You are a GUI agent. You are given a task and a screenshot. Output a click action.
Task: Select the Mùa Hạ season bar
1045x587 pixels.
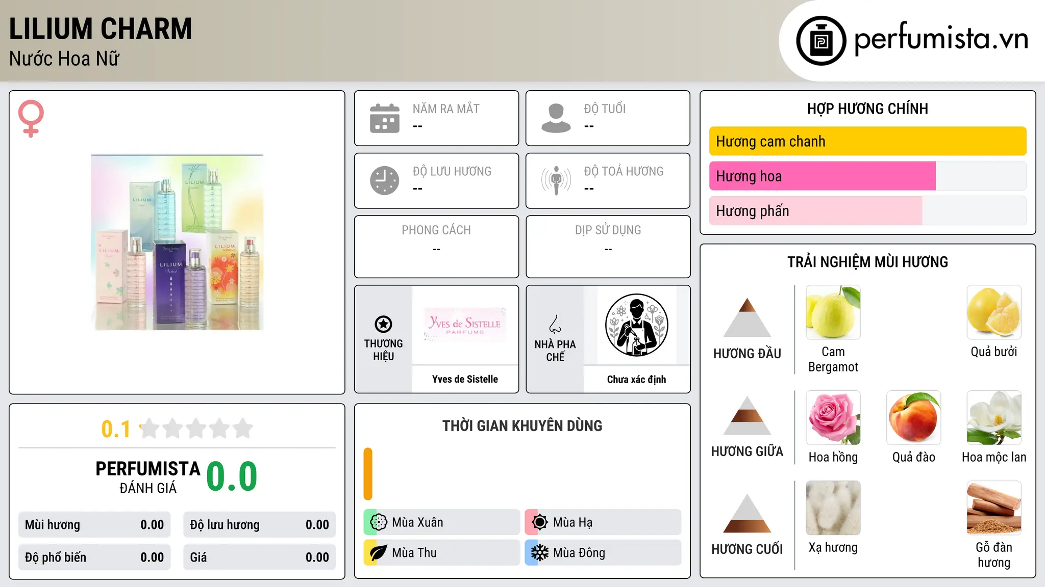click(x=603, y=522)
